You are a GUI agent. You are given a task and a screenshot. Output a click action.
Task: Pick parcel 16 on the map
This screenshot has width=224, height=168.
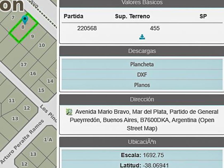(33, 74)
